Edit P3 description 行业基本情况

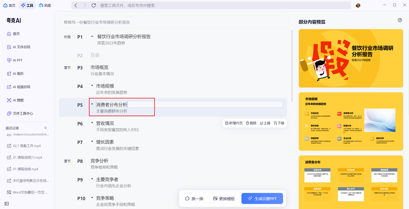(x=102, y=74)
